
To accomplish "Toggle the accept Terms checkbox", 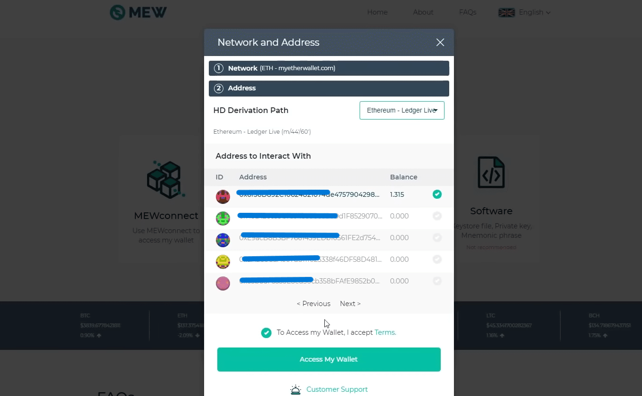I will pos(266,333).
